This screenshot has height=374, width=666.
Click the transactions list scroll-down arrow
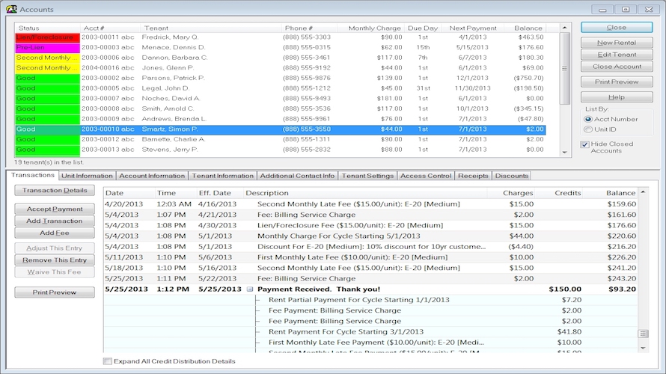tap(642, 348)
